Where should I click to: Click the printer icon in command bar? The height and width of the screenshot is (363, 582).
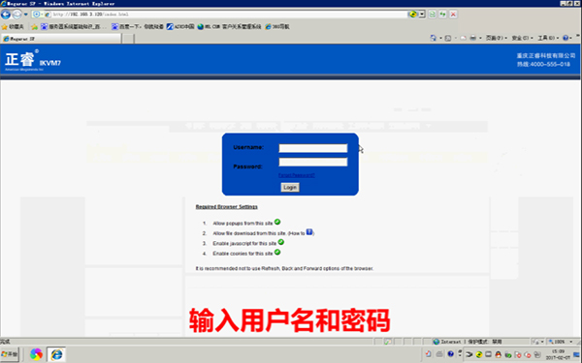473,38
